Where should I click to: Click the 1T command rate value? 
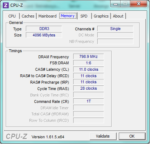89,101
